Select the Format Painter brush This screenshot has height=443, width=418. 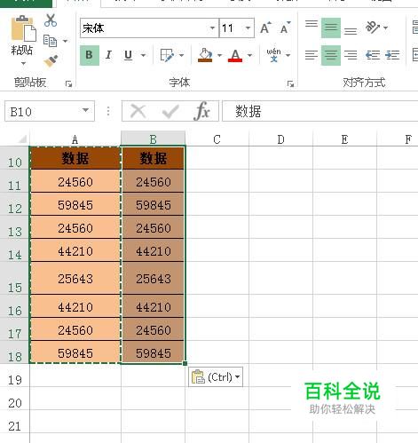[51, 61]
